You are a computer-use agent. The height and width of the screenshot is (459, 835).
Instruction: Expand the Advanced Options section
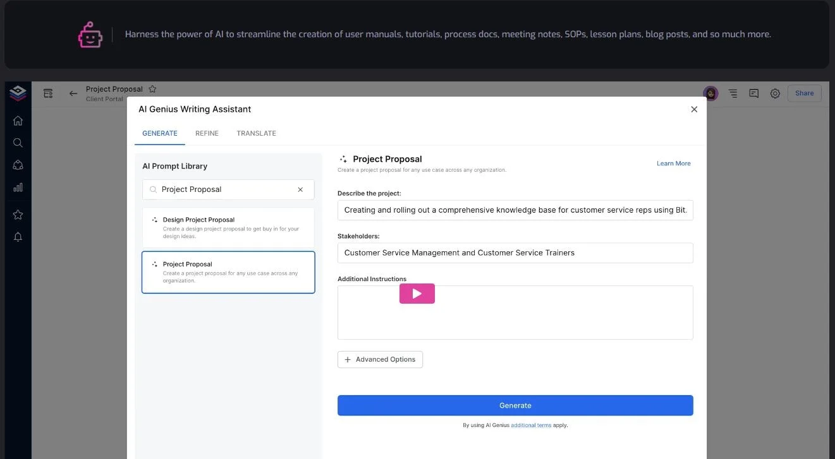tap(380, 359)
